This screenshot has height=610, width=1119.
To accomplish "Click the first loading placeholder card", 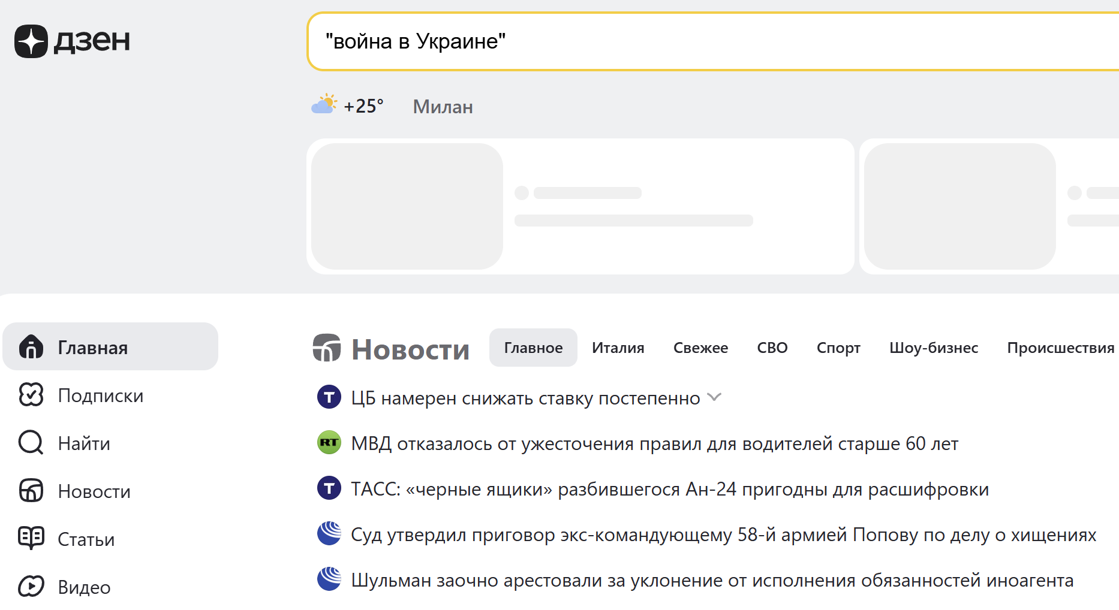I will click(580, 207).
